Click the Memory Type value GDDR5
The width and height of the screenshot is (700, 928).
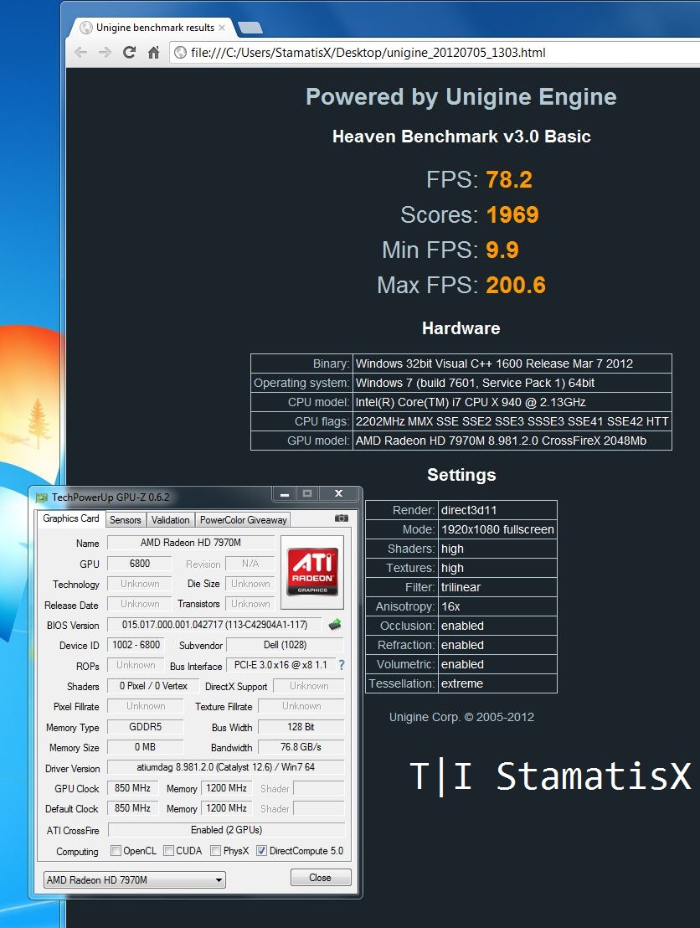click(145, 727)
